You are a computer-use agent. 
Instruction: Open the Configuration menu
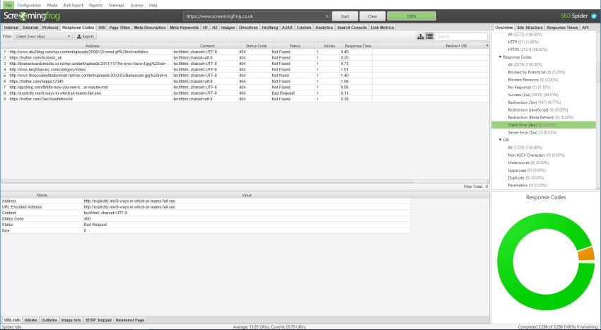click(29, 6)
